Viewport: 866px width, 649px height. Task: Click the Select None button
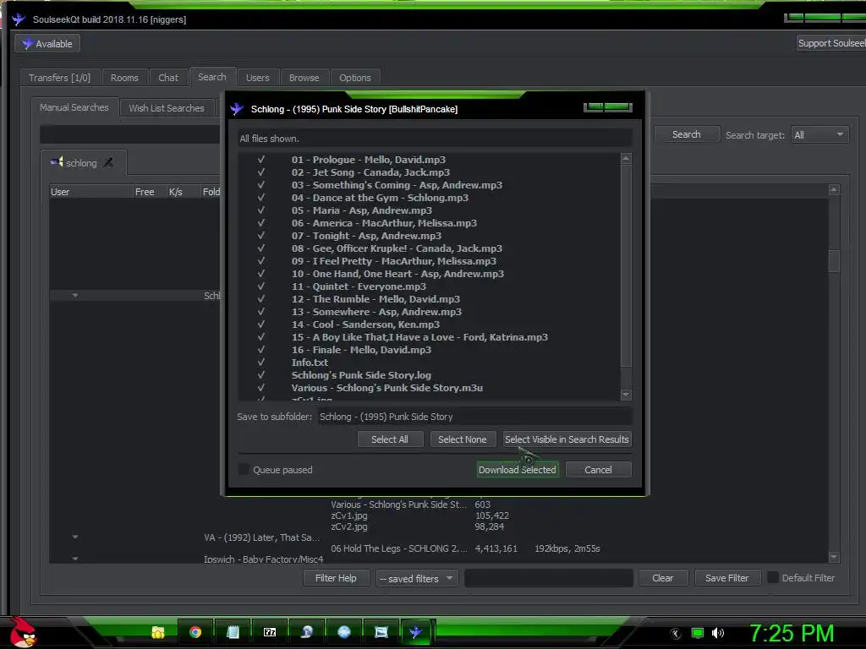point(463,439)
